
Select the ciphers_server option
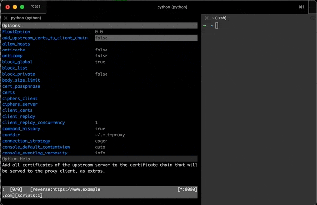tap(20, 104)
